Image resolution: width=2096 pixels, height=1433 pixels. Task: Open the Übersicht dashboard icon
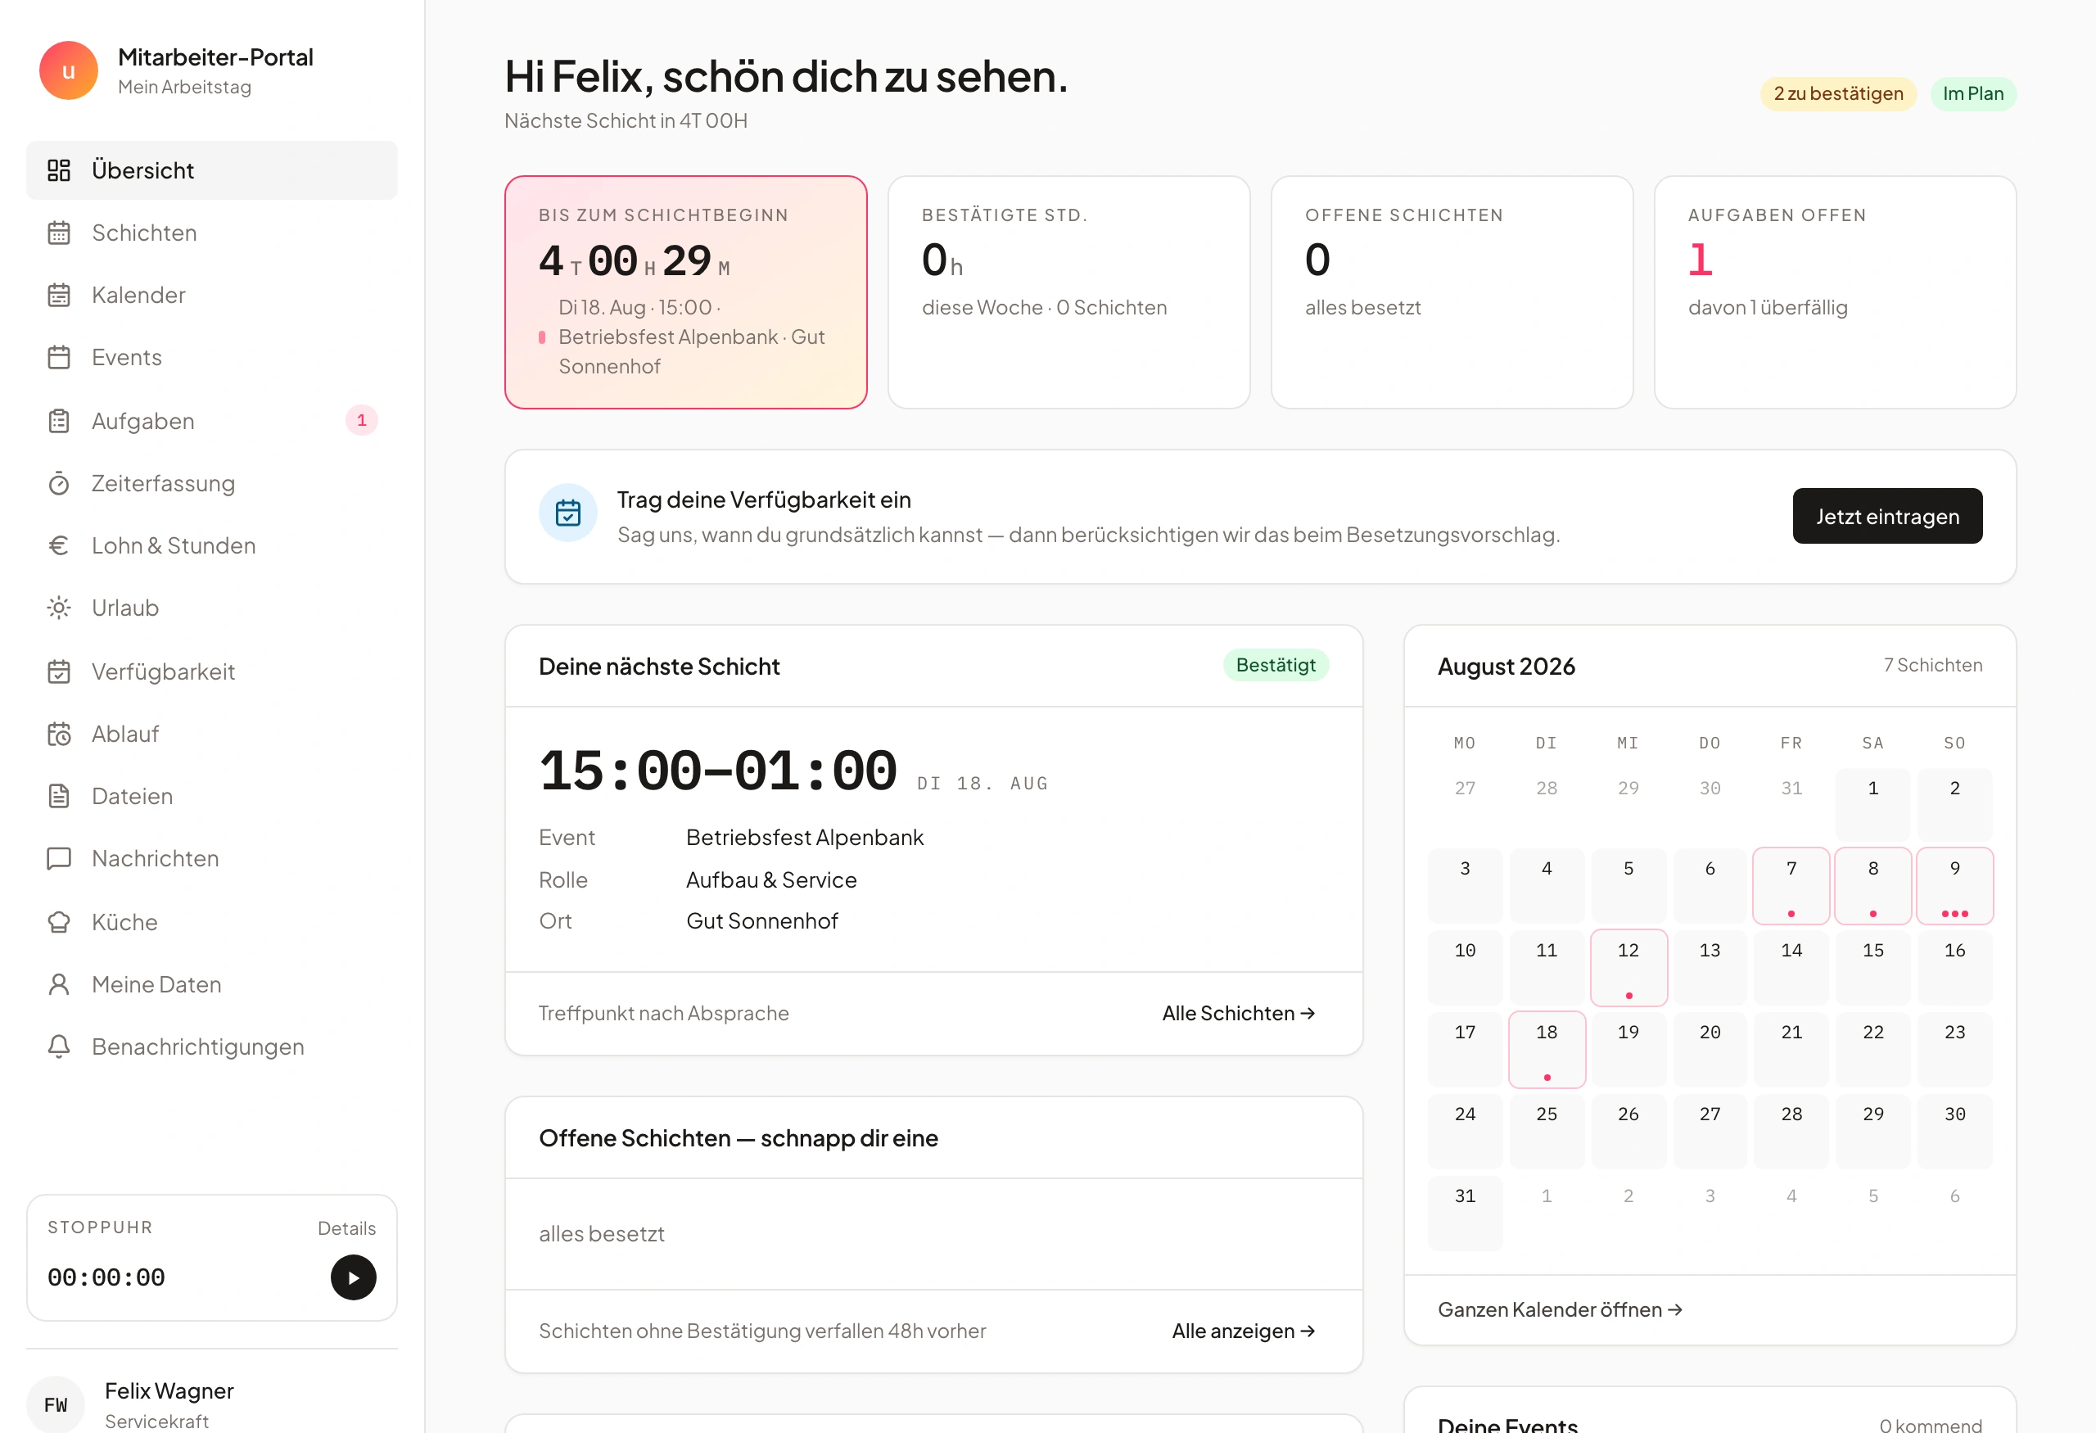pos(59,170)
